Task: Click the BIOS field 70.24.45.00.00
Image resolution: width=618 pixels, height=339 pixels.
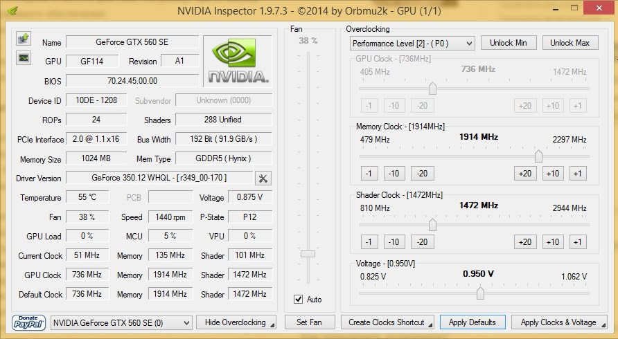Action: tap(132, 81)
